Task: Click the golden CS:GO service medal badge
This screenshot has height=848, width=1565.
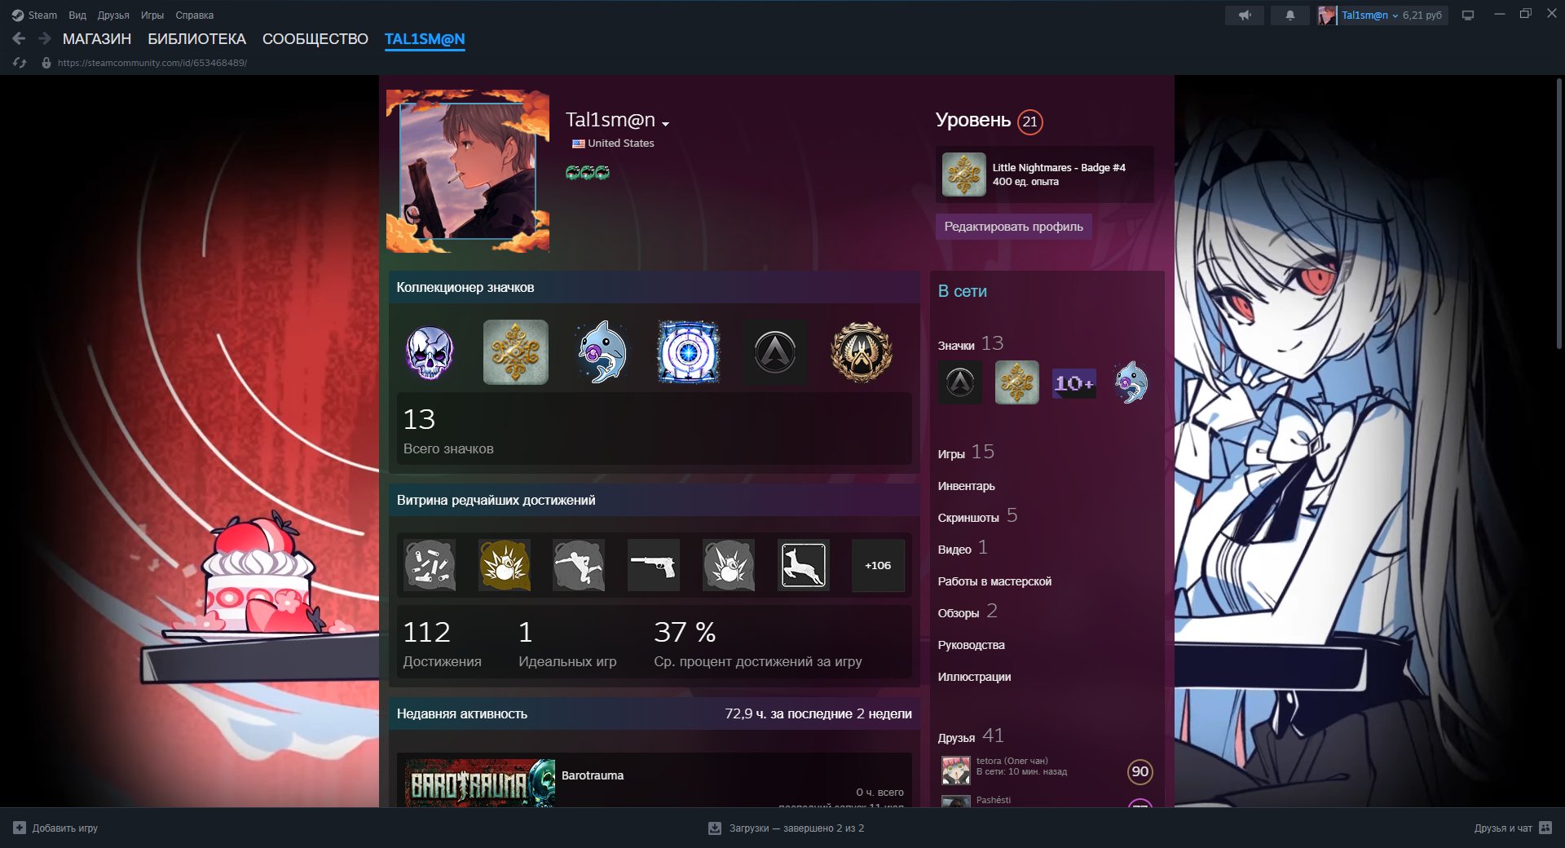Action: 862,352
